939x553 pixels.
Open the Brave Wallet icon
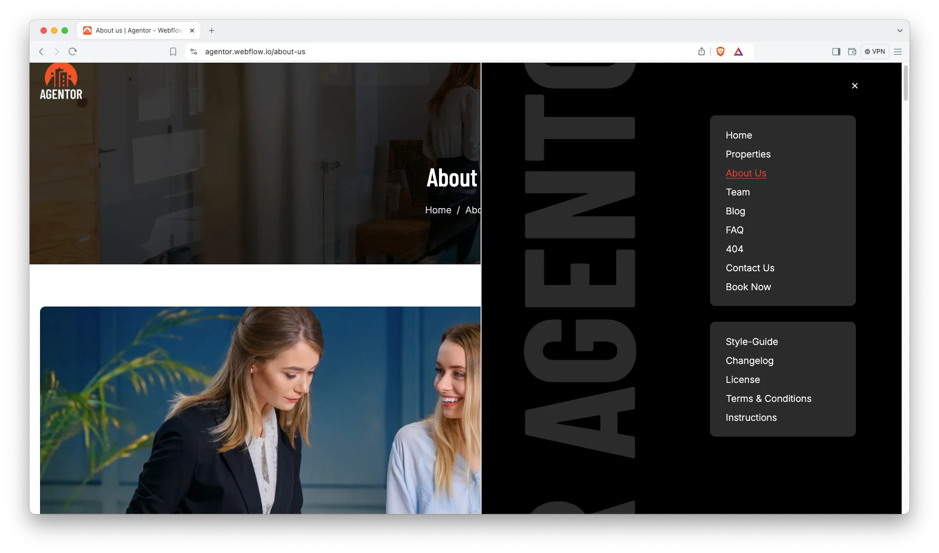(x=852, y=52)
